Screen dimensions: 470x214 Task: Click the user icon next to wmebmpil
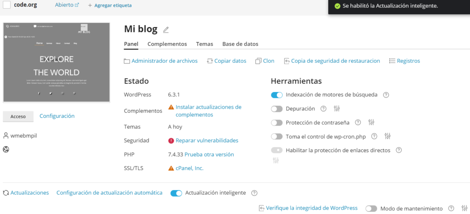point(6,136)
